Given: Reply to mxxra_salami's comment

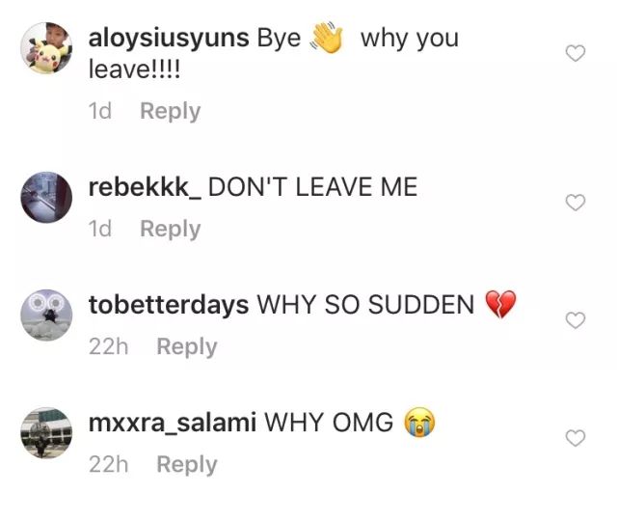Looking at the screenshot, I should 187,465.
